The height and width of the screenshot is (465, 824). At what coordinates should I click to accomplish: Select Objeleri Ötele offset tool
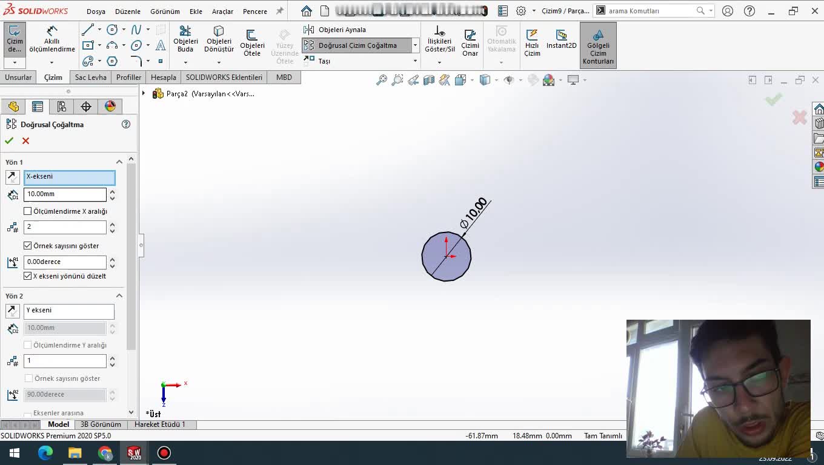click(x=252, y=42)
